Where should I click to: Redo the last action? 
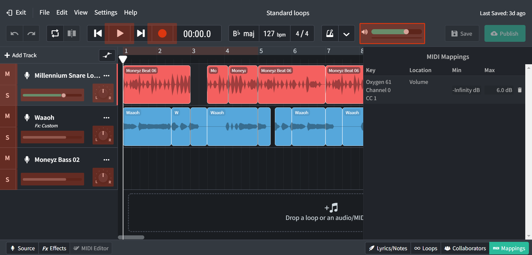(31, 34)
